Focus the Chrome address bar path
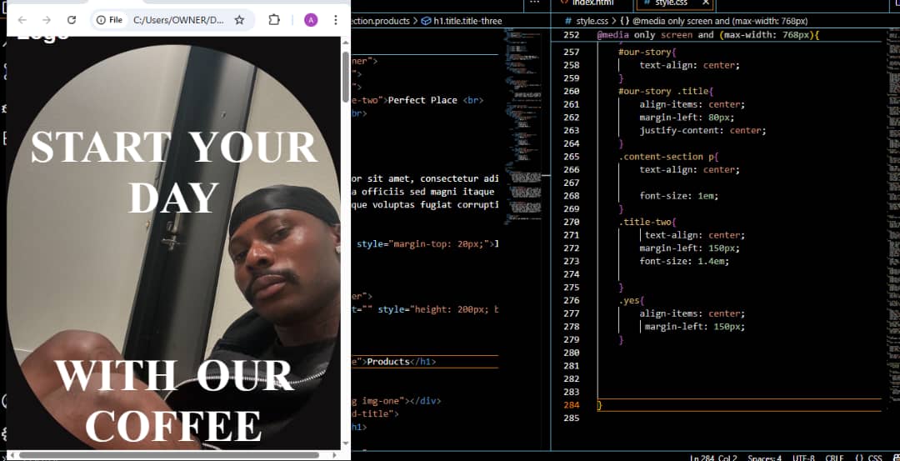Screen dimensions: 900x461 (178, 20)
